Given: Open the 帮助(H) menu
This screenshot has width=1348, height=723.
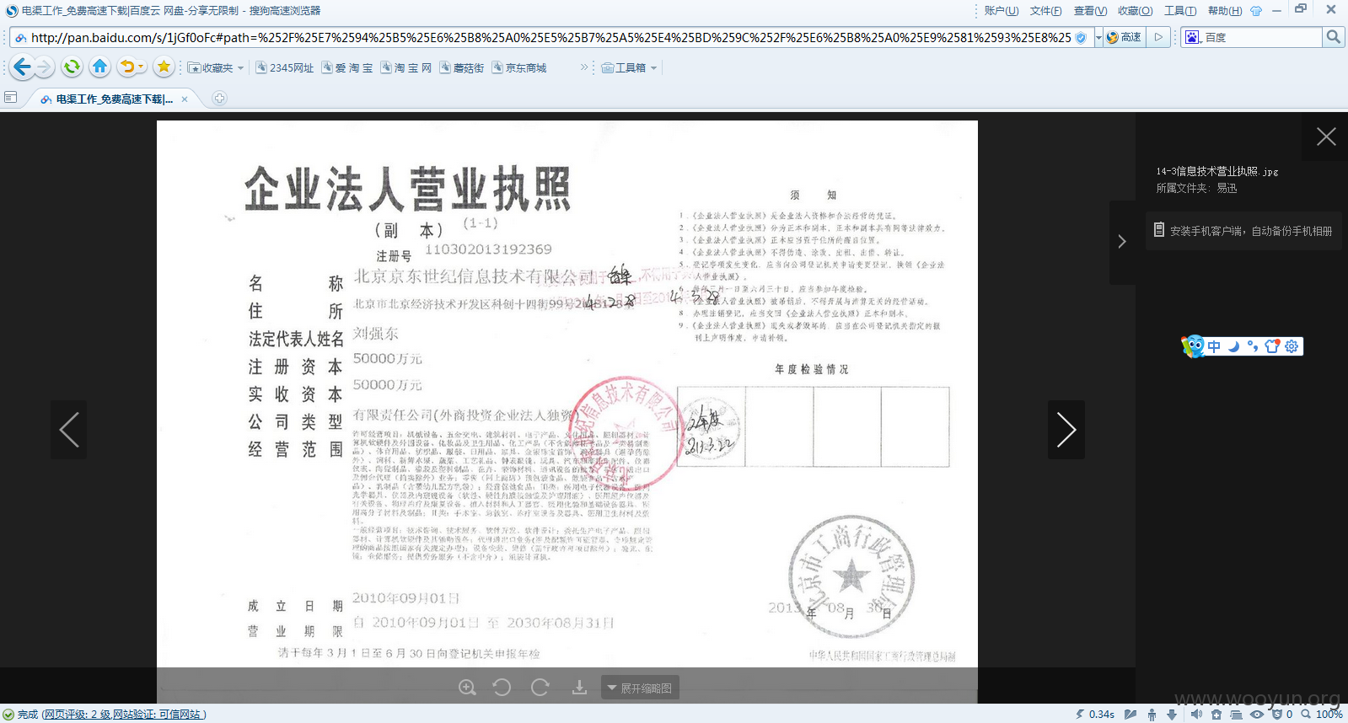Looking at the screenshot, I should coord(1225,10).
